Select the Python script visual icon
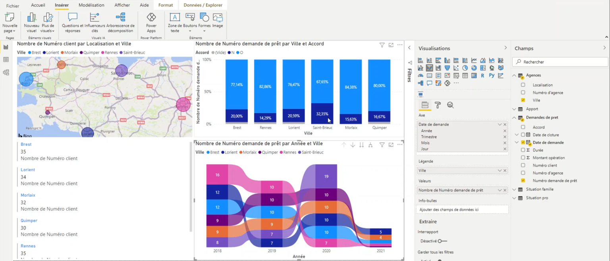 coord(492,75)
